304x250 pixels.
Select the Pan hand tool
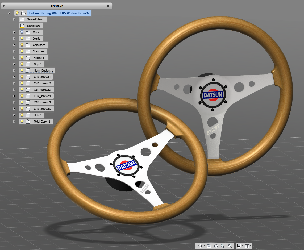[216, 246]
